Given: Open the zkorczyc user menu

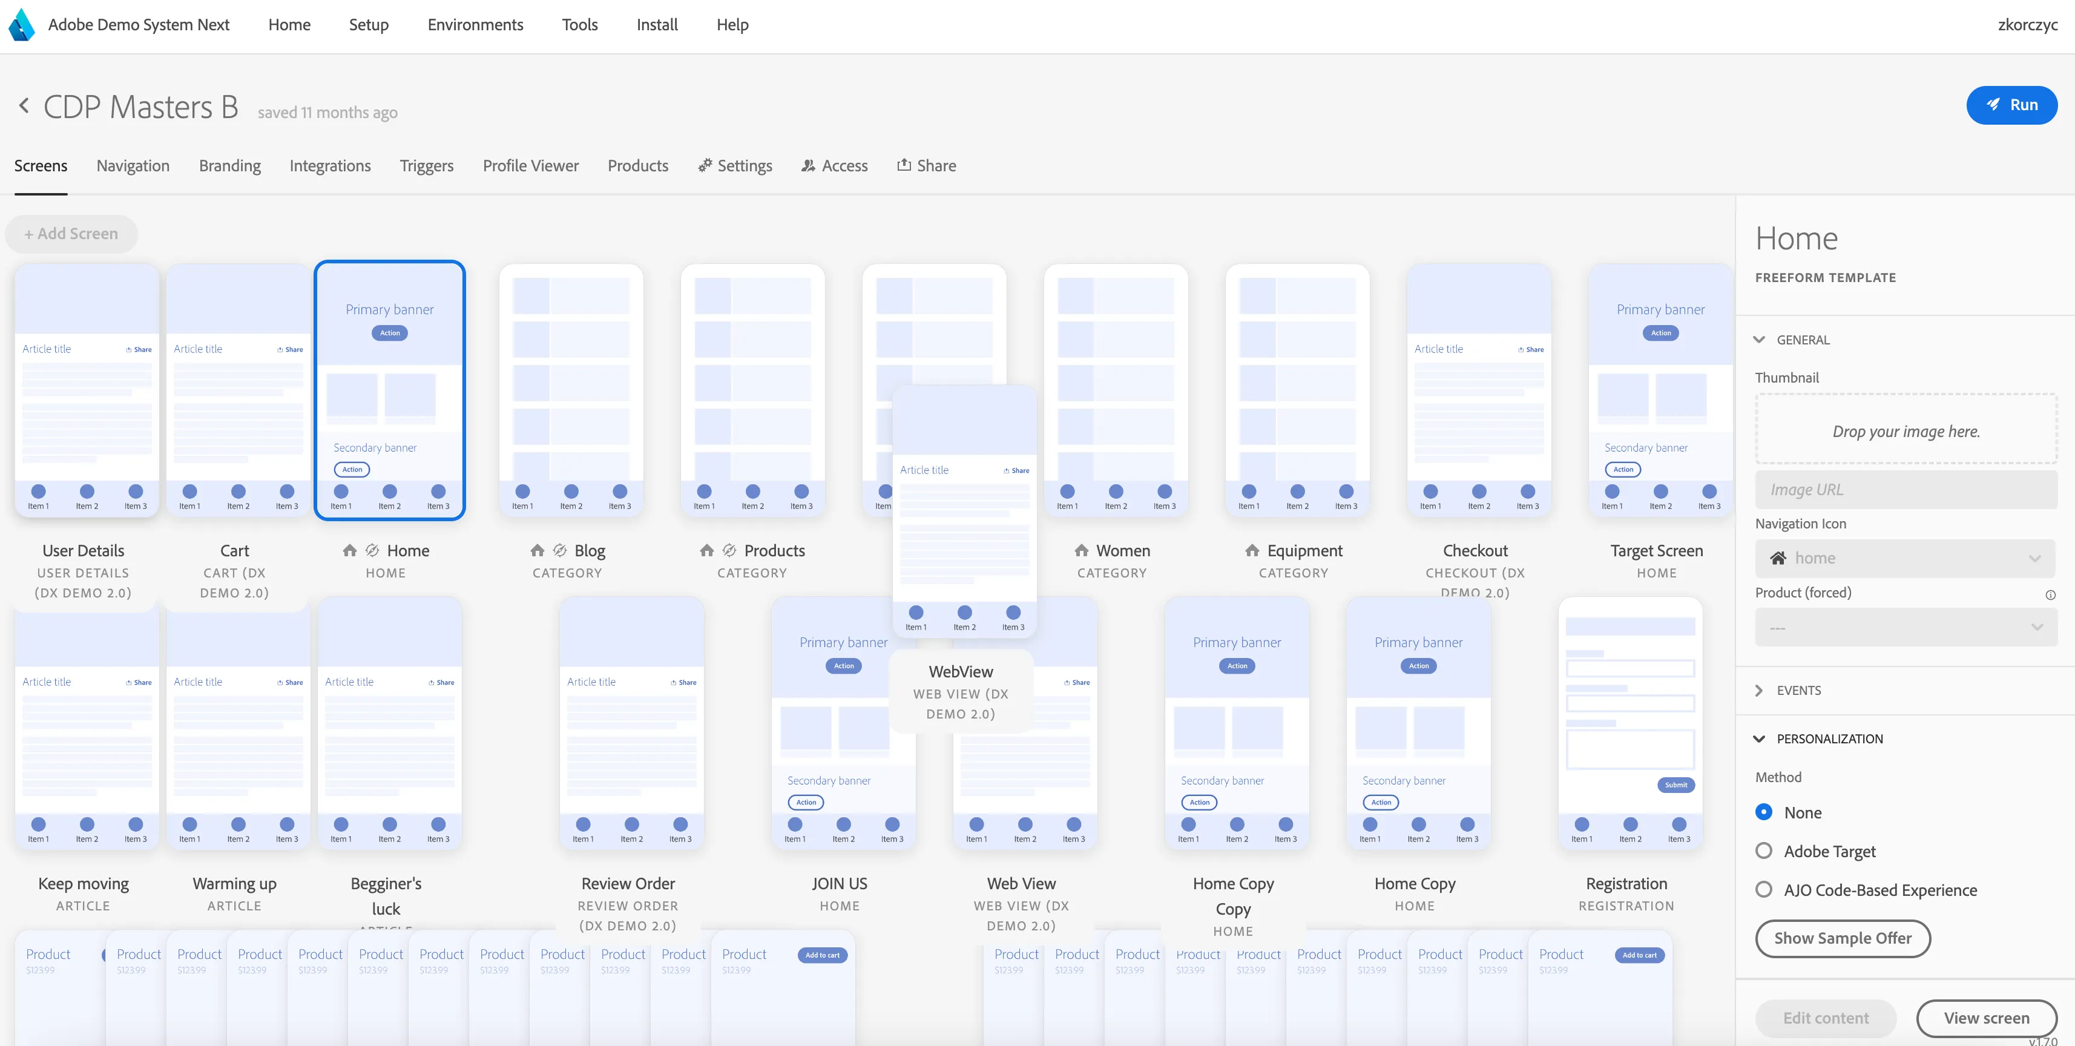Looking at the screenshot, I should point(2027,24).
